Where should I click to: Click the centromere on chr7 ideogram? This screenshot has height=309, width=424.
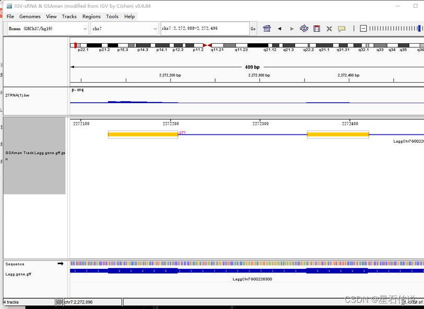(x=207, y=45)
